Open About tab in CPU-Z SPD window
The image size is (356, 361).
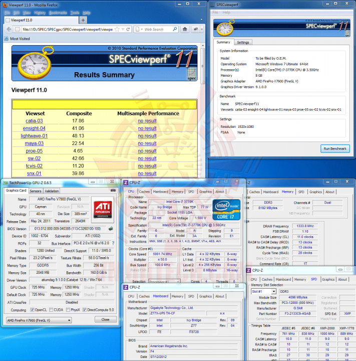[x=342, y=279]
